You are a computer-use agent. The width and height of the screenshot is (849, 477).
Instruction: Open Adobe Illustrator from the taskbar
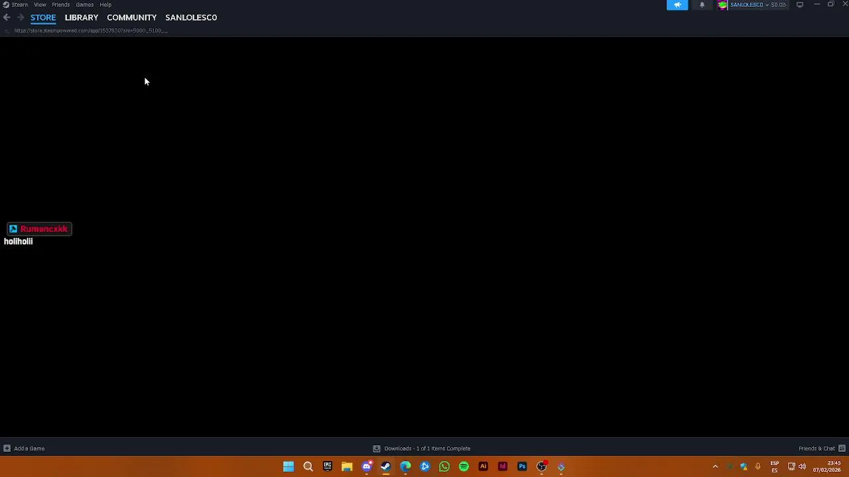pyautogui.click(x=483, y=467)
